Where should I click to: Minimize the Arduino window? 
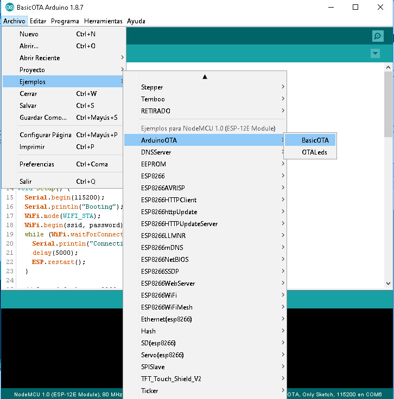click(331, 7)
